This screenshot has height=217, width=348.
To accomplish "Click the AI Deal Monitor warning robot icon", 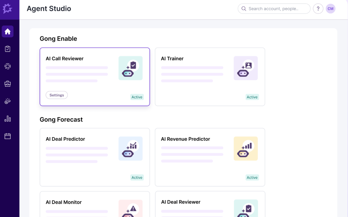I will [131, 208].
